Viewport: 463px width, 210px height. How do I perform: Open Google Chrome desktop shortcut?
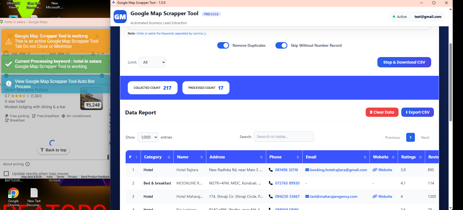click(13, 193)
